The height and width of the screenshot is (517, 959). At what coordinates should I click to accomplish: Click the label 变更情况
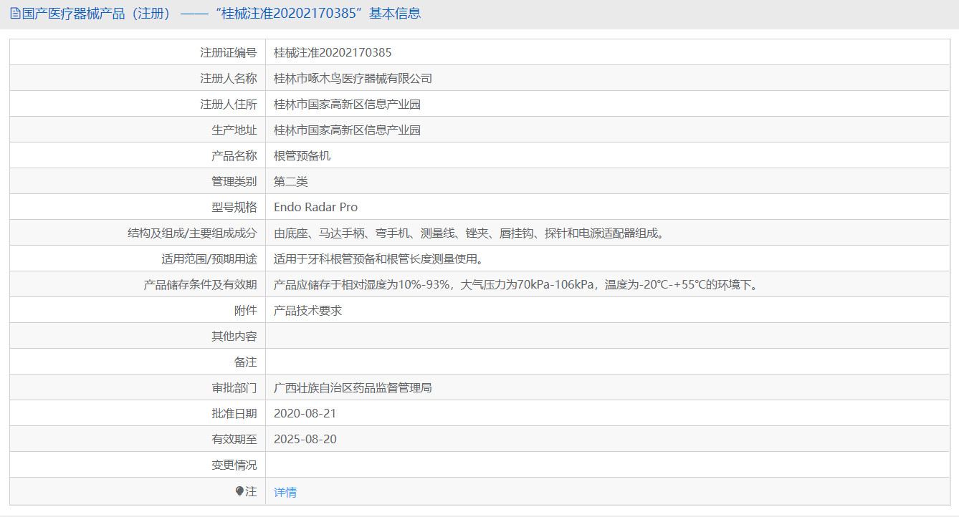tap(234, 465)
